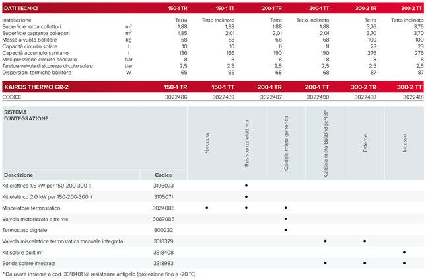Screen dimensions: 426x279
Task: Click the dot in Termostato digitale row
Action: [286, 230]
